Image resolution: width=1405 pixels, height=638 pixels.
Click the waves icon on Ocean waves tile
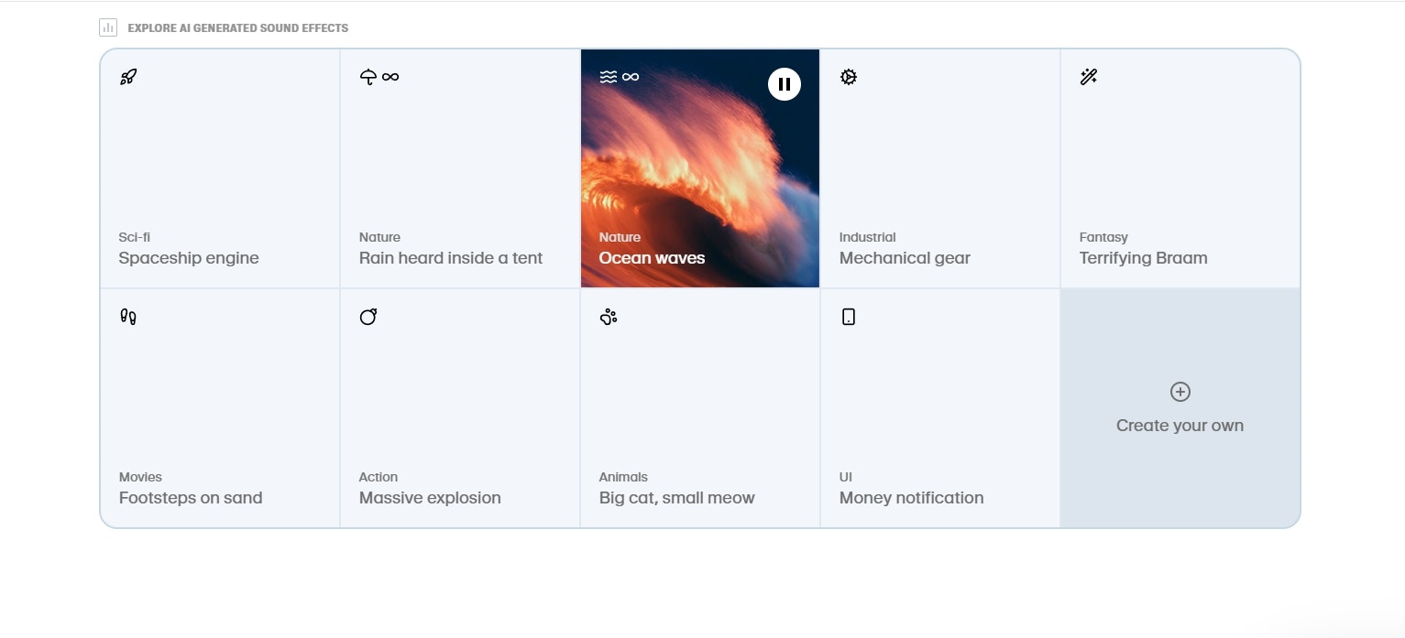click(x=609, y=77)
